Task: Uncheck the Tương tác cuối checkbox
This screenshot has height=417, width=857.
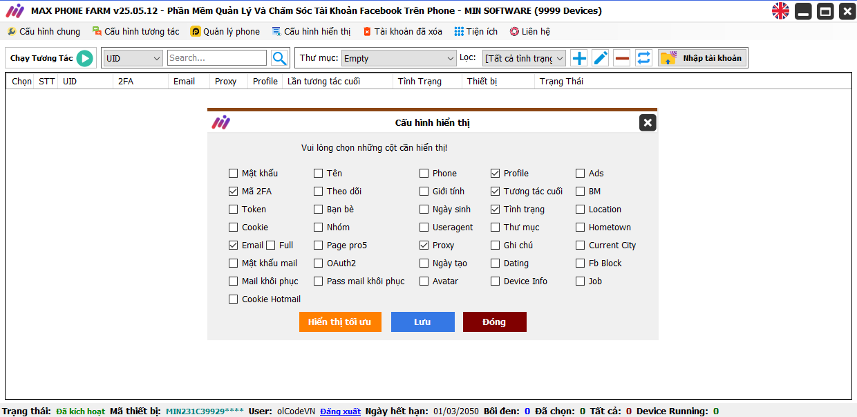Action: pyautogui.click(x=495, y=192)
